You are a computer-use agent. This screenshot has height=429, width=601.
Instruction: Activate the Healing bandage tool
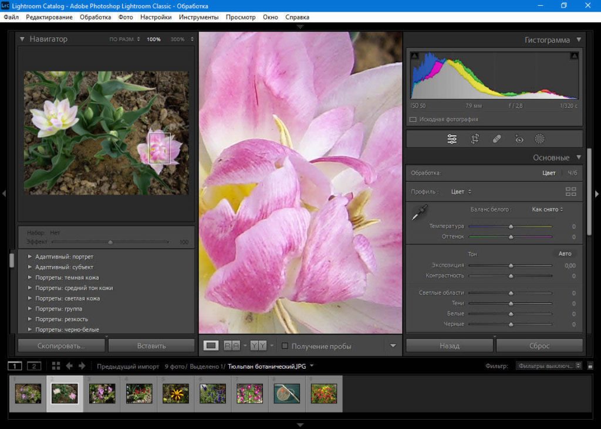pos(497,139)
